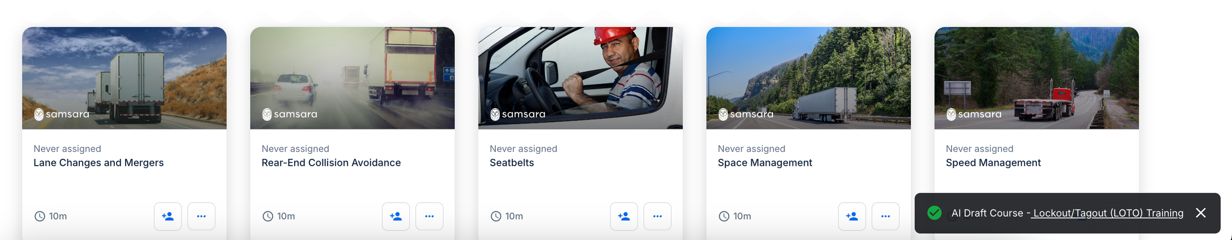The image size is (1232, 240).
Task: Open more options for Rear-End Collision Avoidance
Action: [429, 216]
